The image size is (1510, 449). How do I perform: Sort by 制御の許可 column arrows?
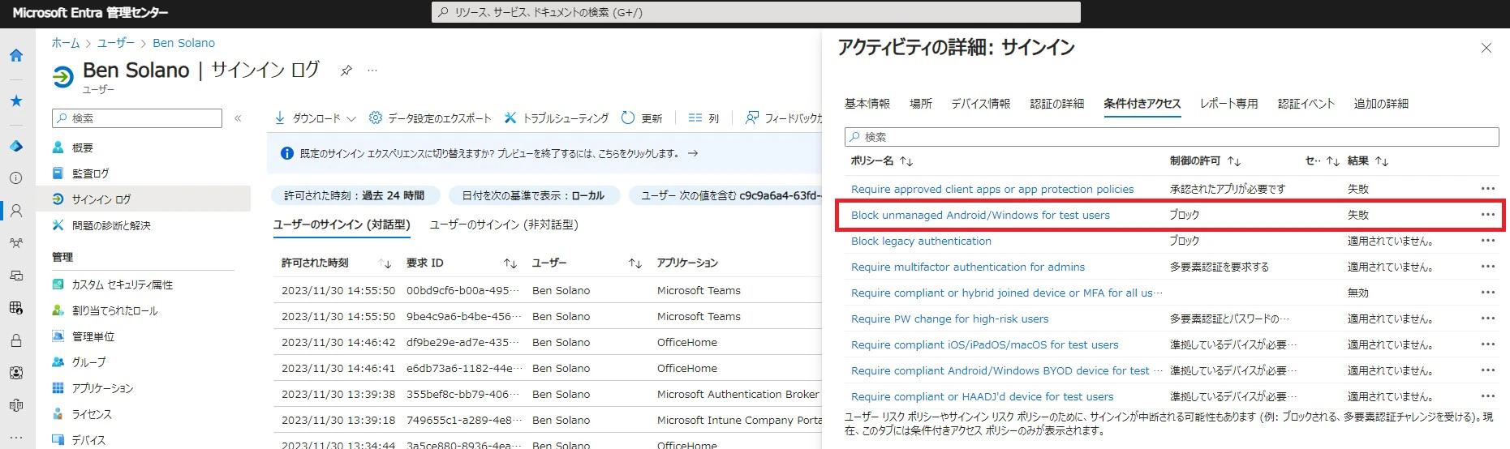pyautogui.click(x=1234, y=161)
